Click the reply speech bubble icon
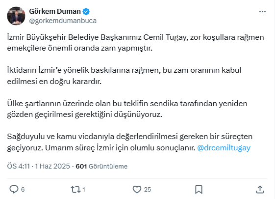Image resolution: width=275 pixels, height=199 pixels. [x=14, y=189]
